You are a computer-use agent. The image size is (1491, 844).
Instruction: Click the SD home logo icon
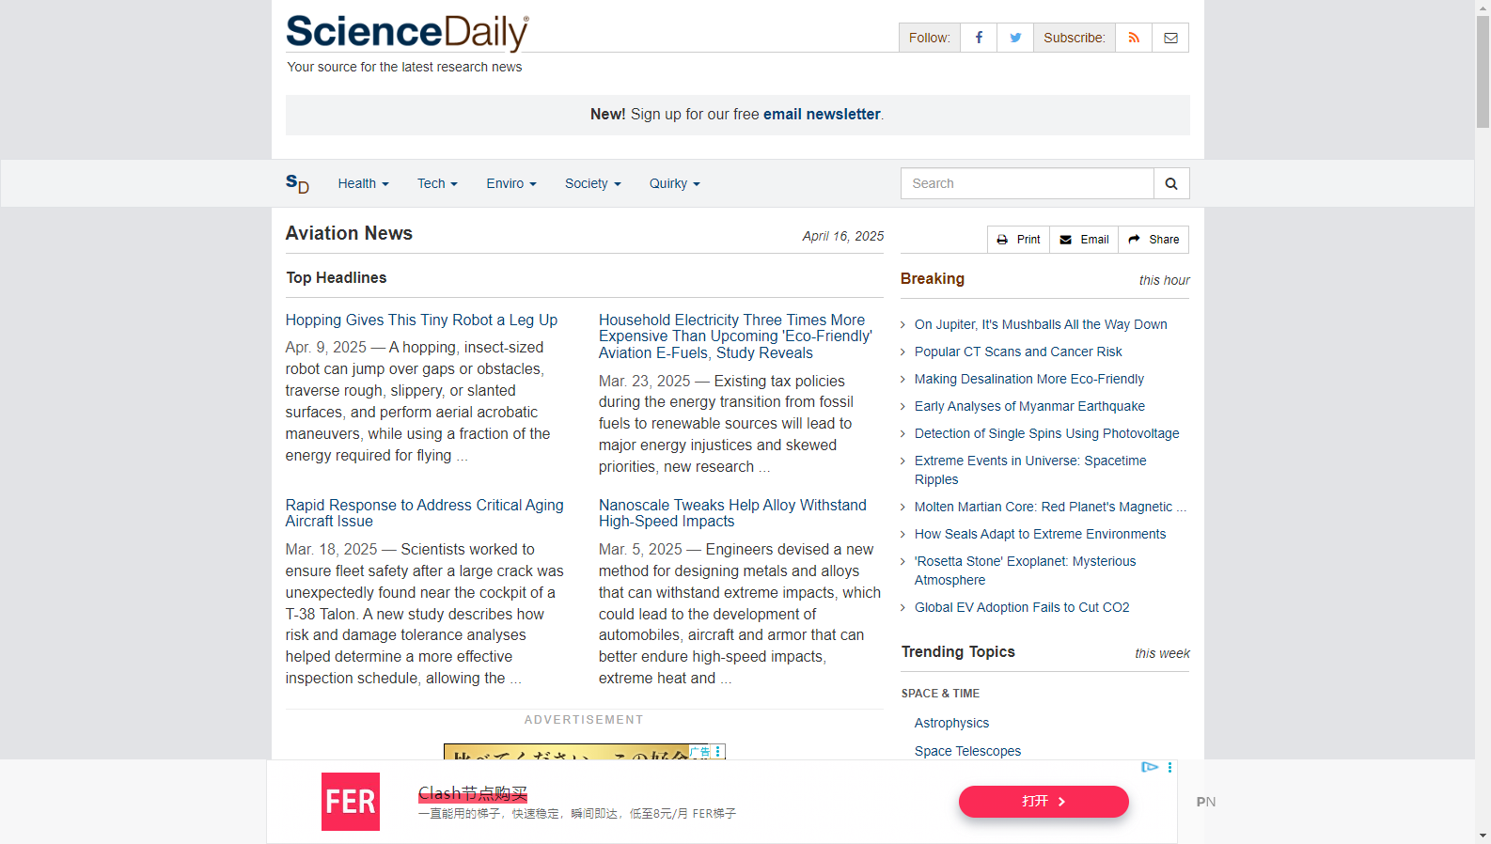297,183
